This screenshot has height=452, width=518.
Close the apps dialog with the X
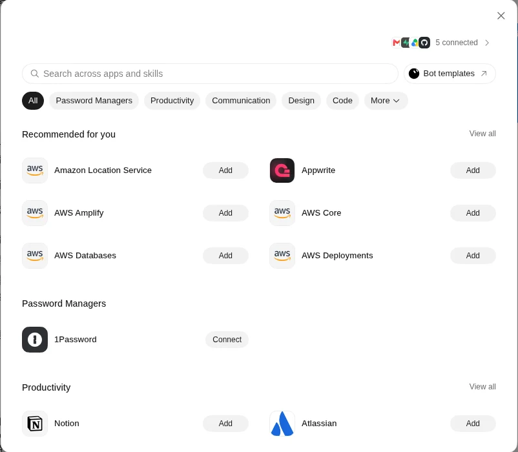coord(501,15)
